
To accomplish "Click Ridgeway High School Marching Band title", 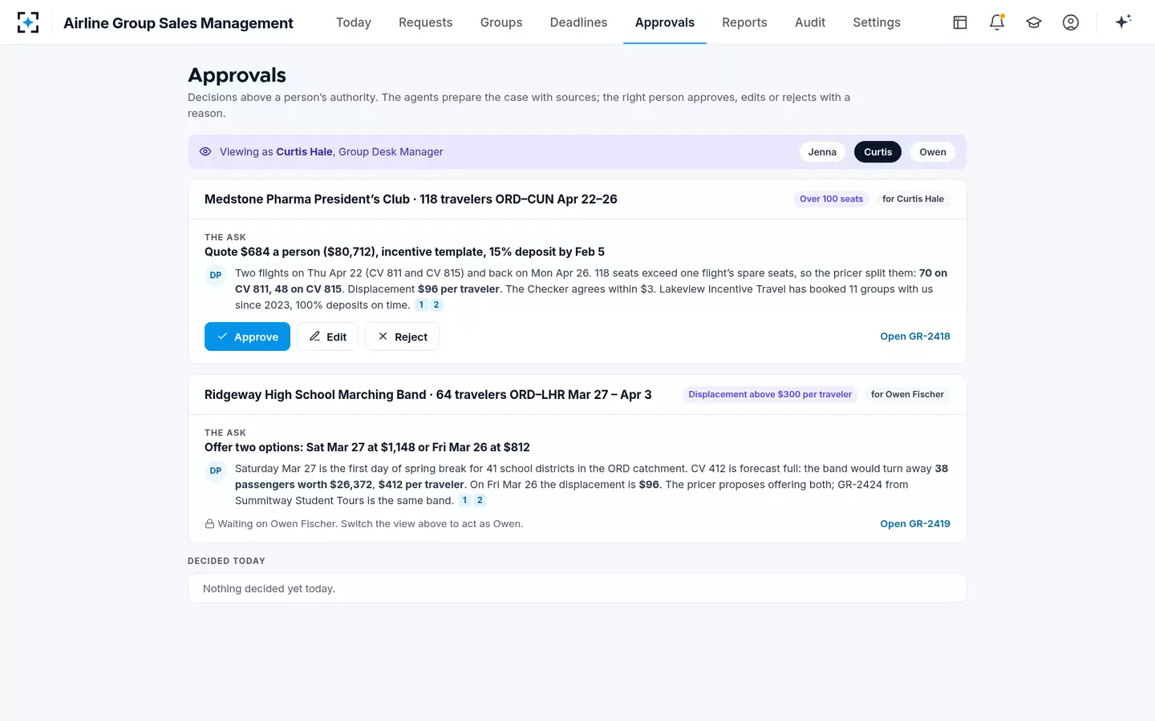I will tap(428, 395).
